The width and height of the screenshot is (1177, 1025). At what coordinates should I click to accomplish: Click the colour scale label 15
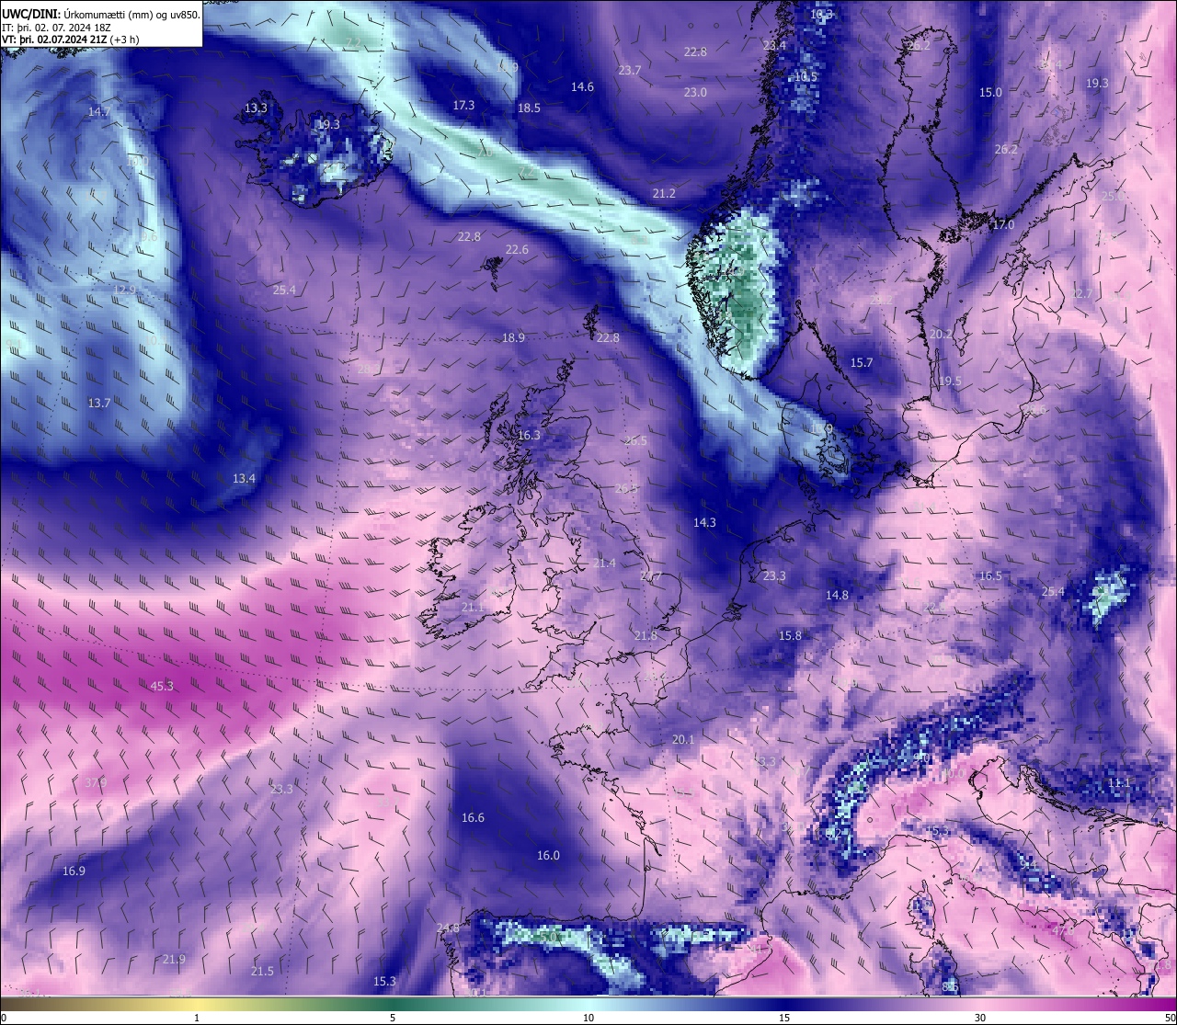(x=784, y=1018)
